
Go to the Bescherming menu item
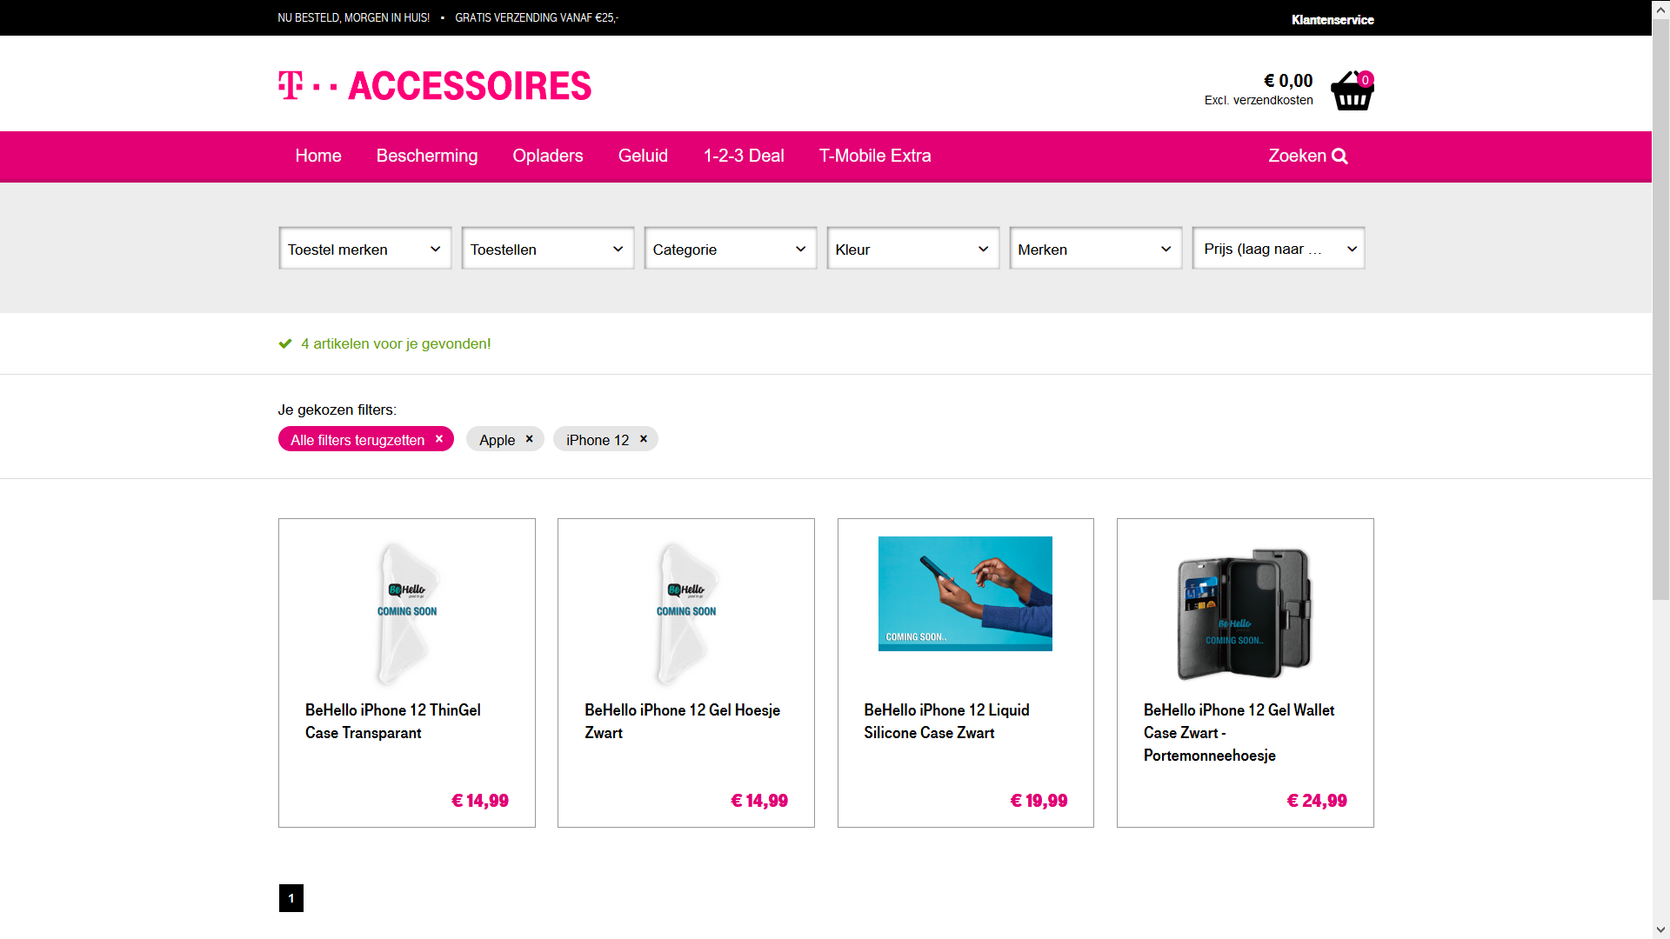coord(426,156)
